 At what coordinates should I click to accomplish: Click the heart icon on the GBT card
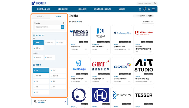[107, 82]
